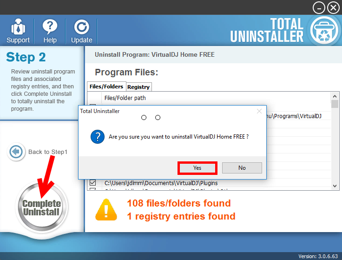Image resolution: width=342 pixels, height=260 pixels.
Task: Click the file list scroll down arrow
Action: [x=335, y=186]
